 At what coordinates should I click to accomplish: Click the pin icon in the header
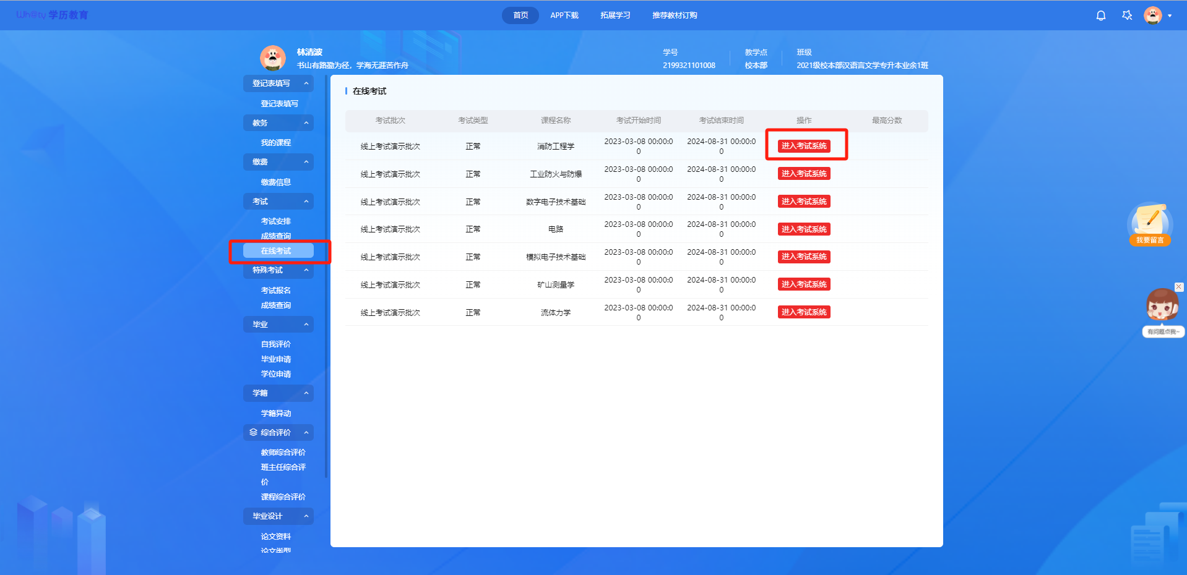(x=1127, y=15)
